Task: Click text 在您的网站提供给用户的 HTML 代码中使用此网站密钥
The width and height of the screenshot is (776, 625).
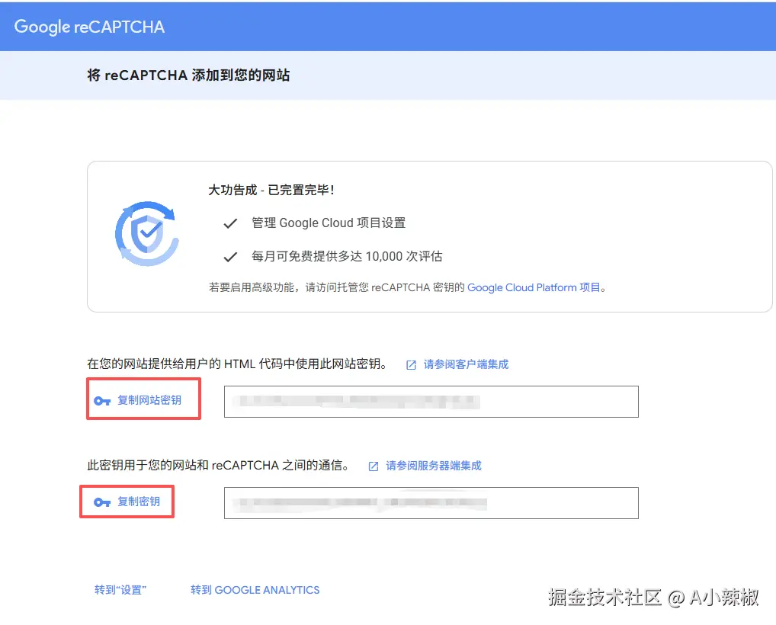Action: pyautogui.click(x=237, y=364)
